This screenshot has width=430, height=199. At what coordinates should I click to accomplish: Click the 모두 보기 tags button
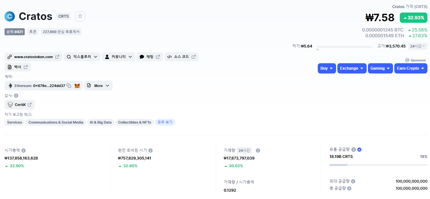pyautogui.click(x=165, y=122)
